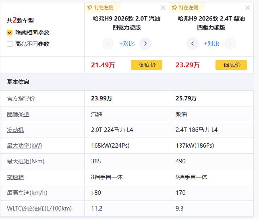Go to next trim in 2.0T 汽油 column

(145, 44)
